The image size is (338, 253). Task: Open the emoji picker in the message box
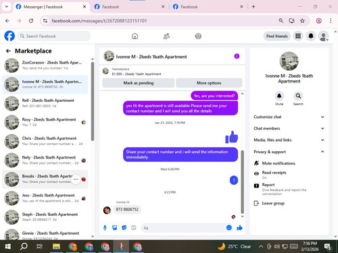tap(229, 227)
